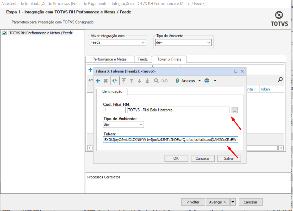Screen dimensions: 293x211
Task: Delete record with the X toolbar icon
Action: pyautogui.click(x=105, y=81)
